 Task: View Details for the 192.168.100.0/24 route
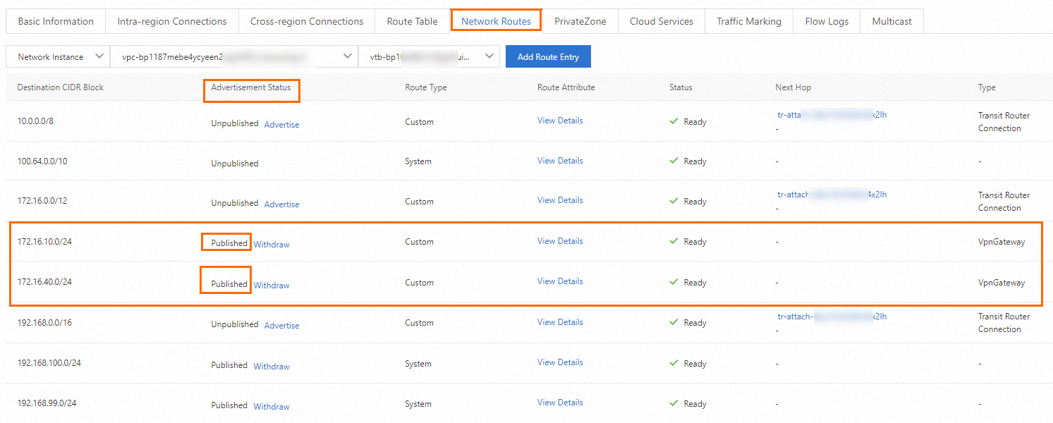(x=560, y=362)
